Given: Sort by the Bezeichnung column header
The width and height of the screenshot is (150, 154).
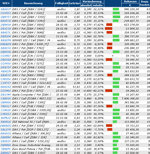Looking at the screenshot, I should click(33, 3).
